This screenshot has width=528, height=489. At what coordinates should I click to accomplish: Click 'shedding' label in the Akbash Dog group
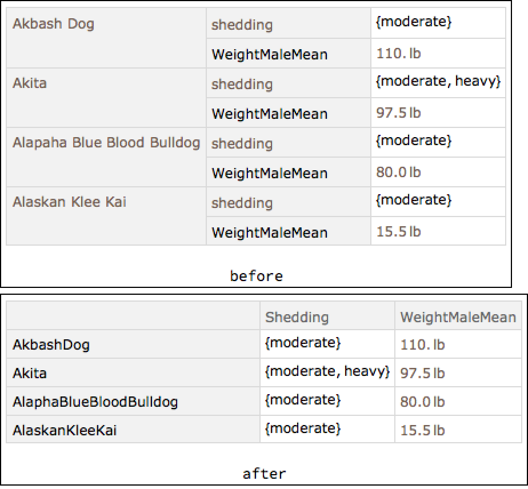point(242,25)
